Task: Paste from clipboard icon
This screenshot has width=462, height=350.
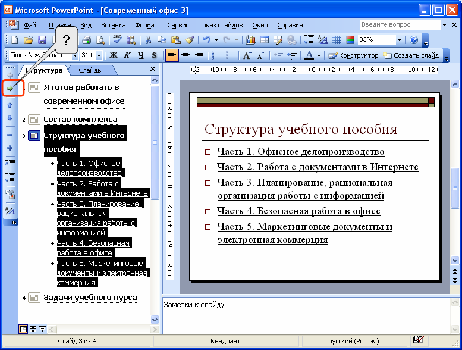Action: pyautogui.click(x=176, y=40)
